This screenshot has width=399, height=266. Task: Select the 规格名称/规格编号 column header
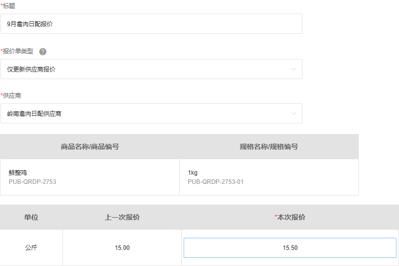(x=269, y=147)
